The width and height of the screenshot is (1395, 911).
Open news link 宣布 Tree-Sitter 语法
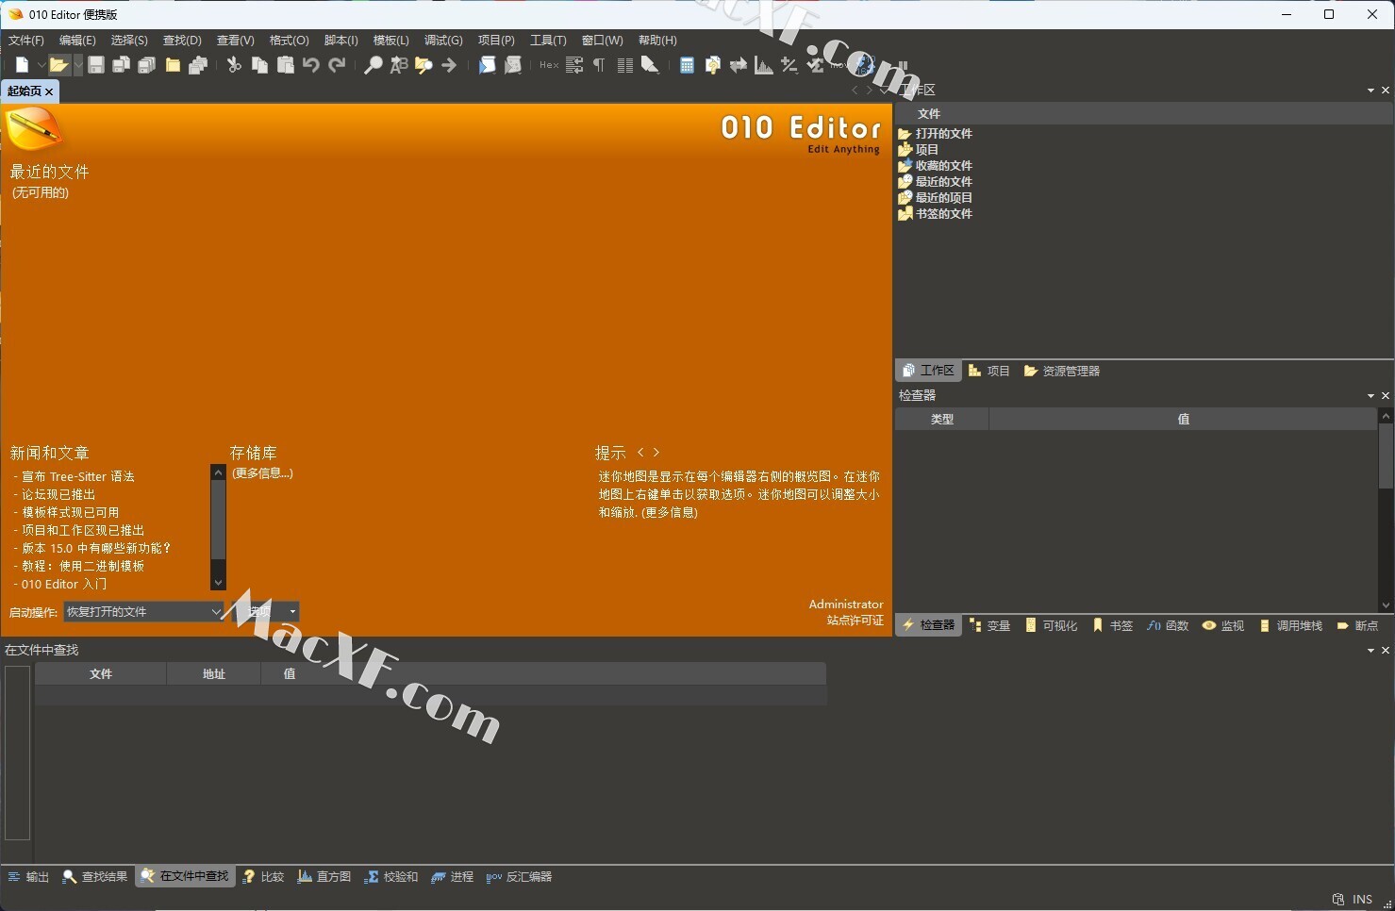point(78,477)
